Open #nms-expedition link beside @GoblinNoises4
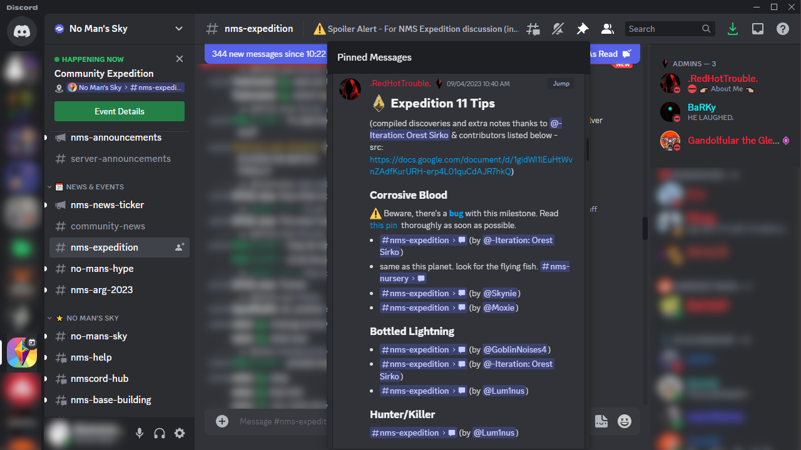This screenshot has width=801, height=450. (423, 349)
